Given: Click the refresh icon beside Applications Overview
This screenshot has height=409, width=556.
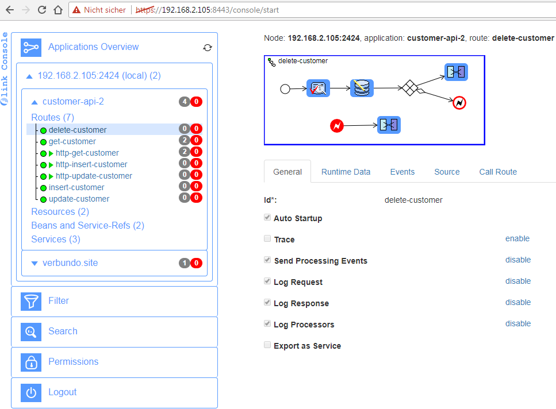Looking at the screenshot, I should click(208, 48).
